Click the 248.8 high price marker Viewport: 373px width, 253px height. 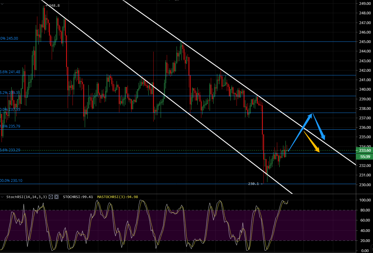click(54, 5)
